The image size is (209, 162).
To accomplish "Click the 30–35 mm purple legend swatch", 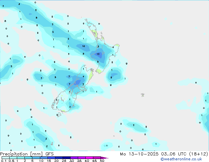I will click(74, 158).
